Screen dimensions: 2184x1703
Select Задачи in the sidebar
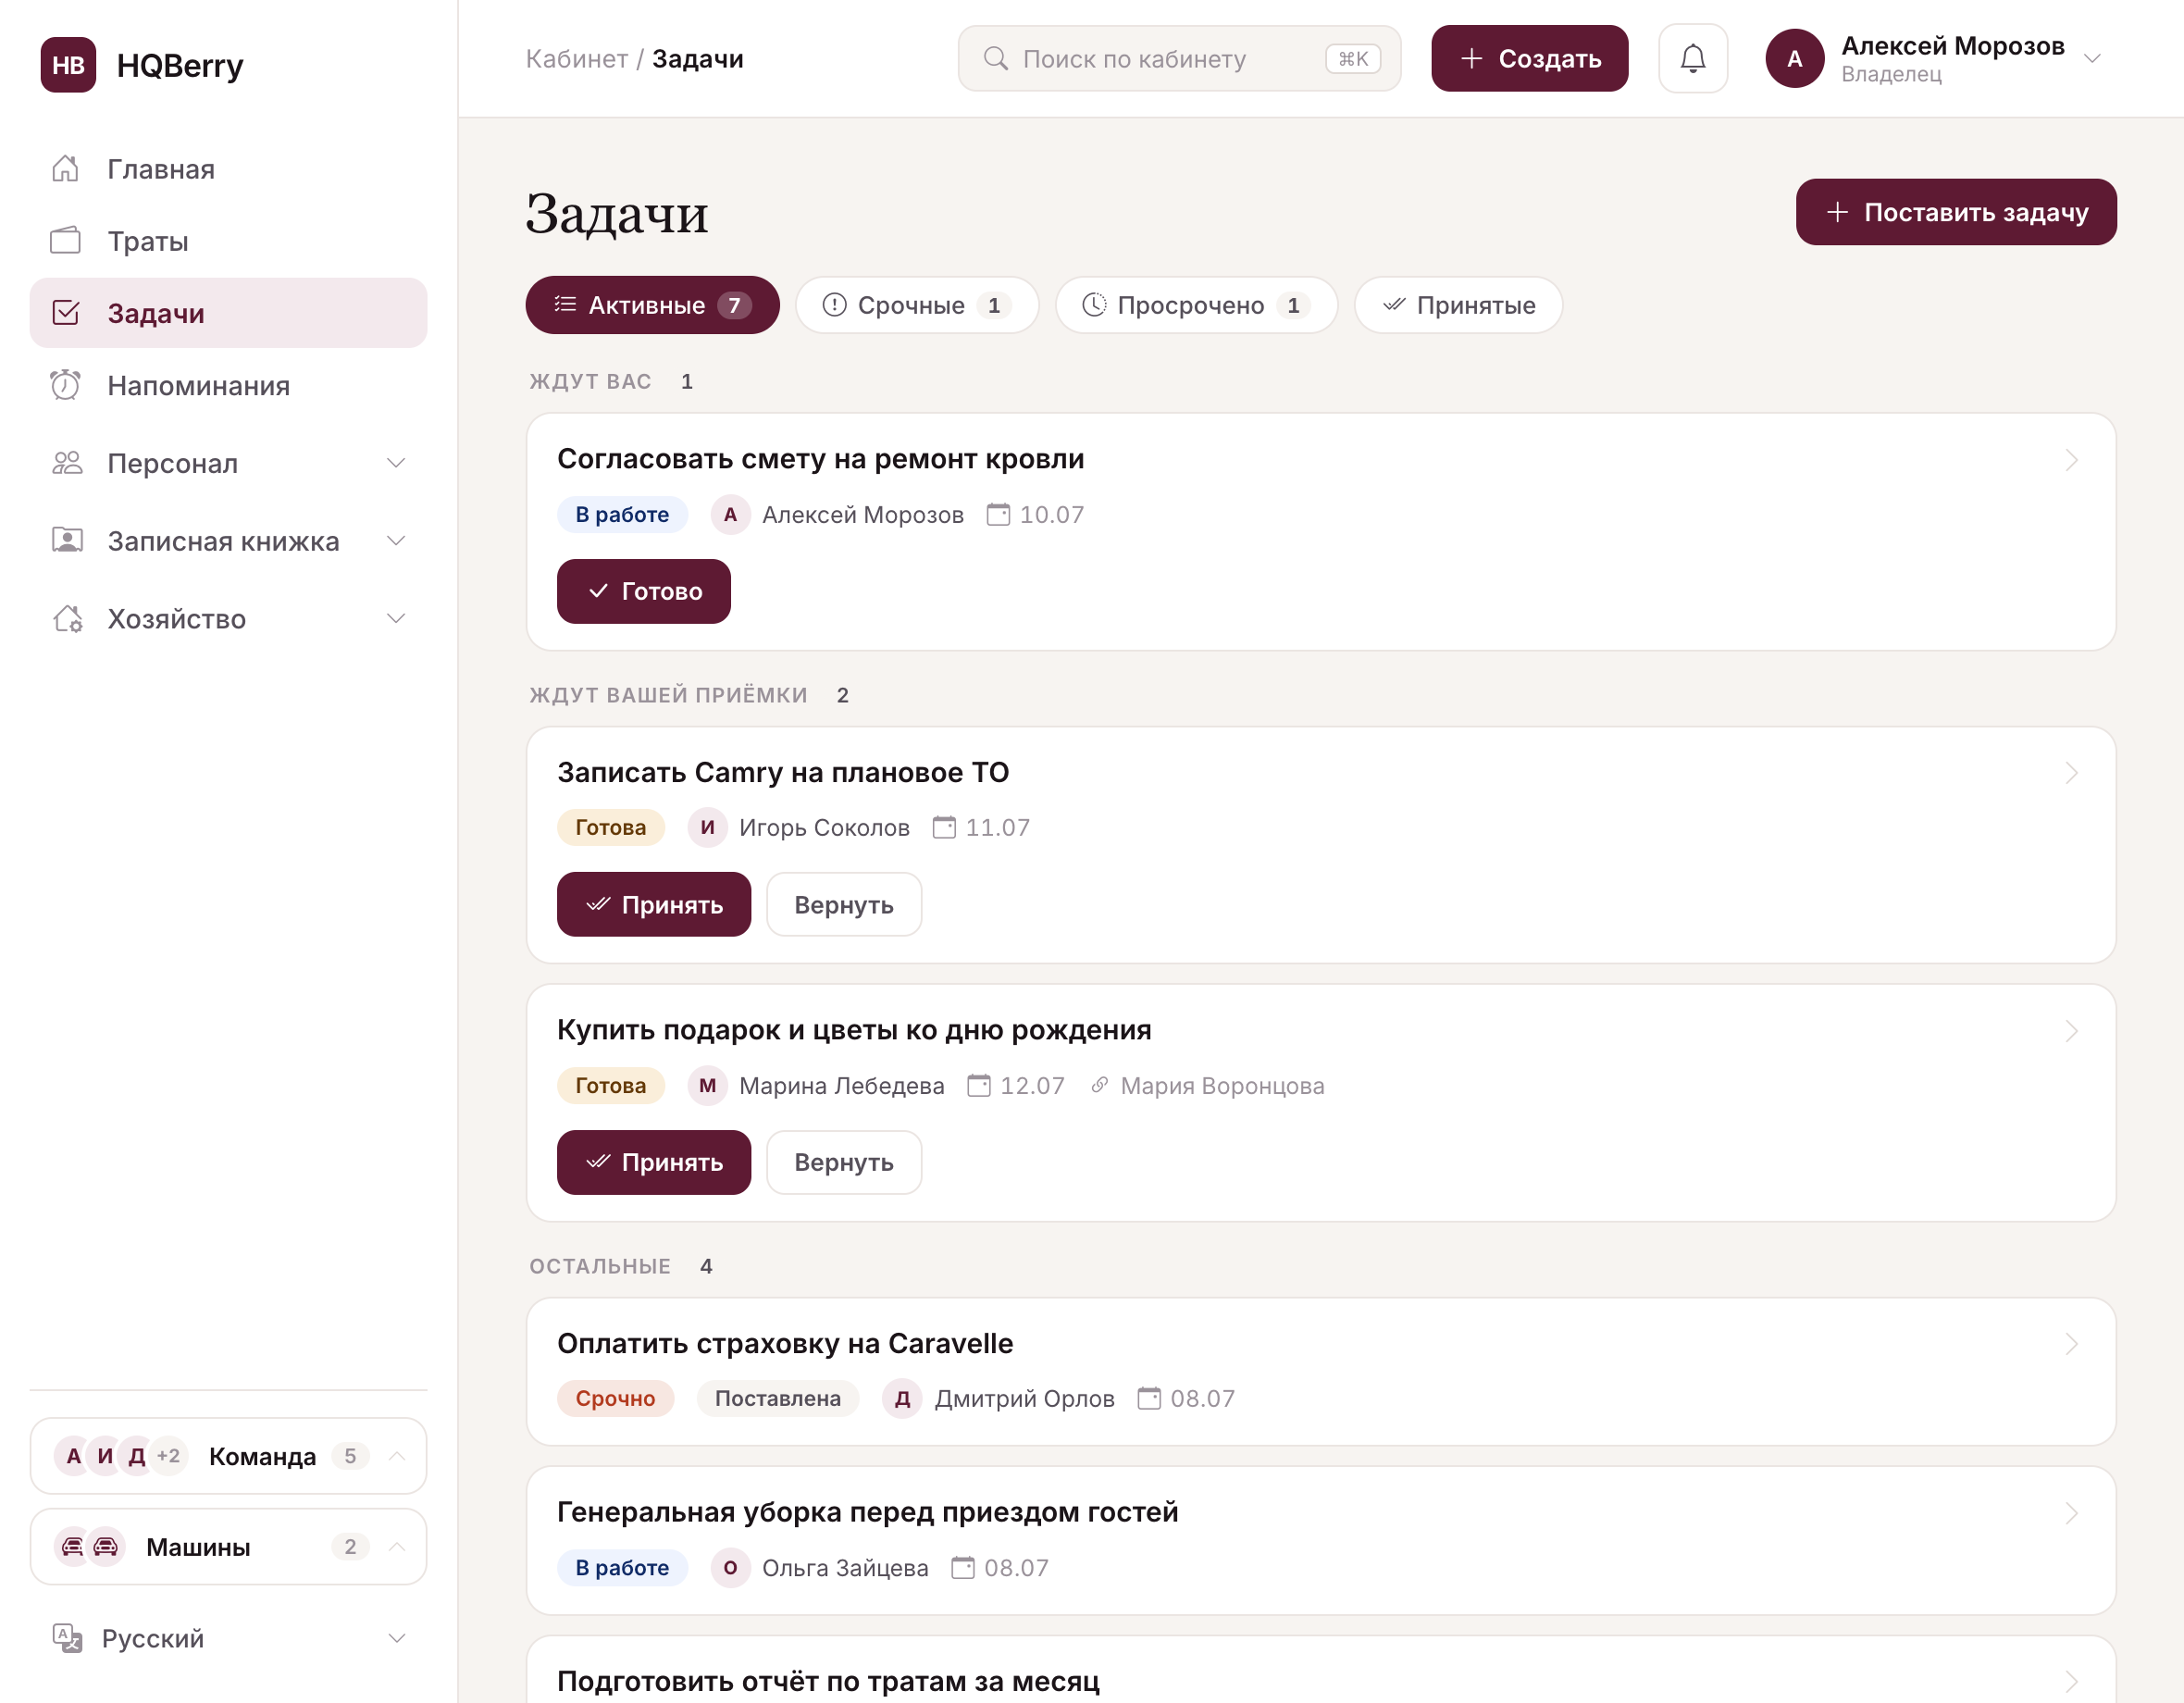(228, 313)
